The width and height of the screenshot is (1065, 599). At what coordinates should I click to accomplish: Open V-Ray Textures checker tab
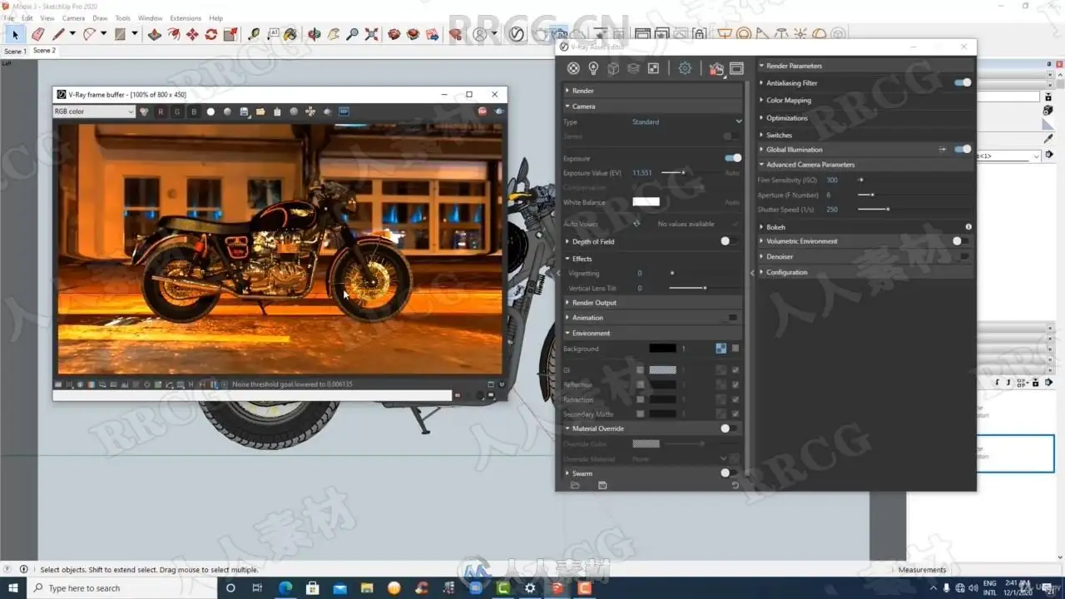[653, 68]
